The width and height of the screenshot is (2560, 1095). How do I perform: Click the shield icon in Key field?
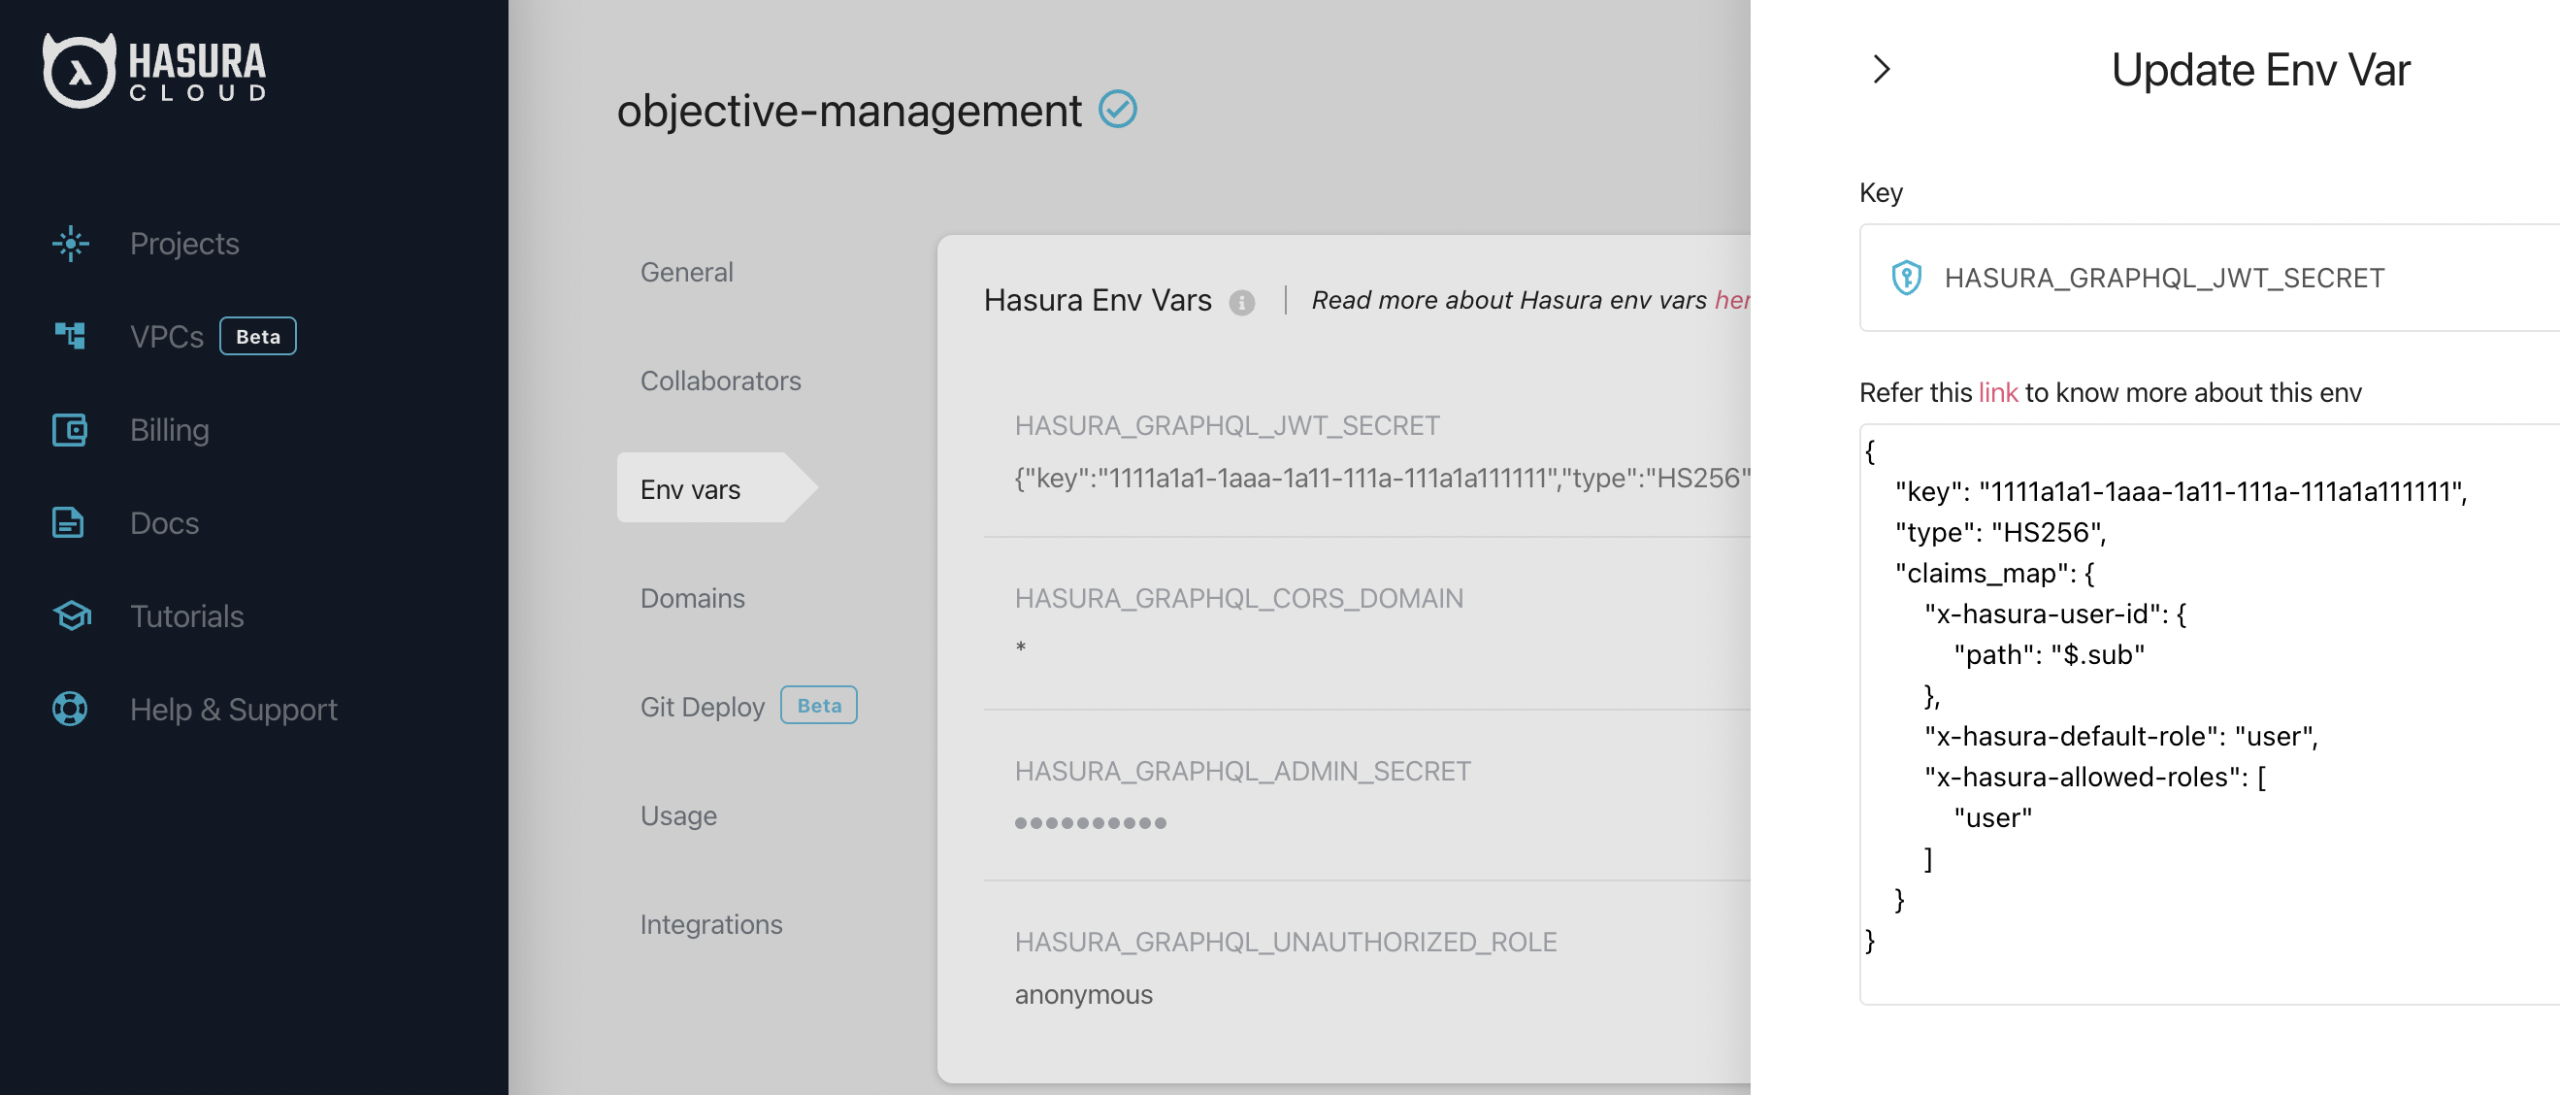point(1906,278)
